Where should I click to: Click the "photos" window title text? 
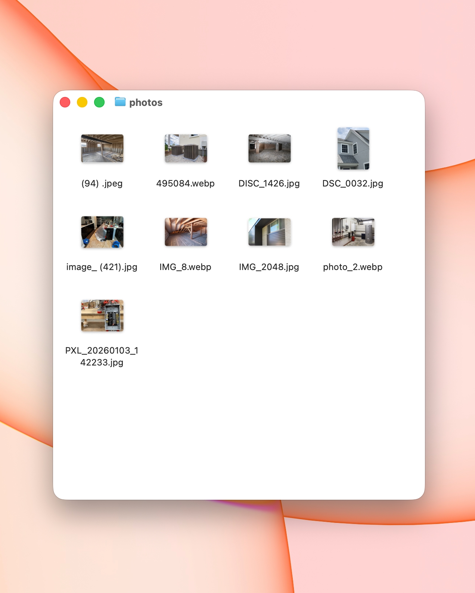146,103
